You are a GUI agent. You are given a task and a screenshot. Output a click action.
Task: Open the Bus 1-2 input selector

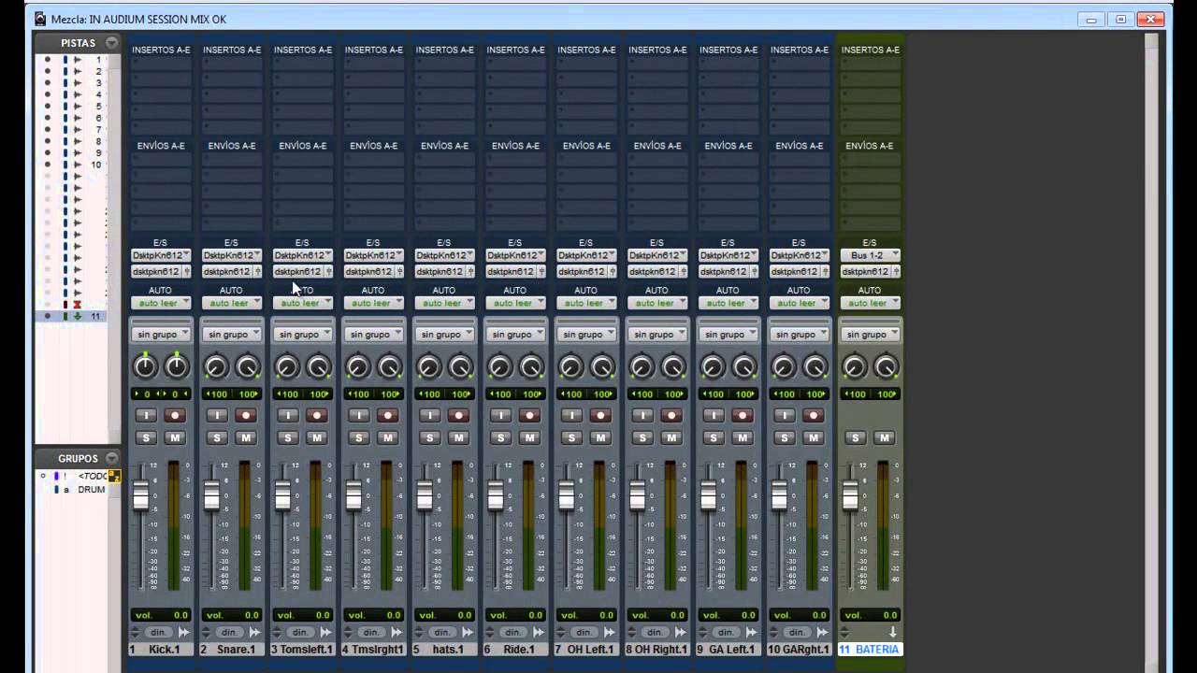870,255
